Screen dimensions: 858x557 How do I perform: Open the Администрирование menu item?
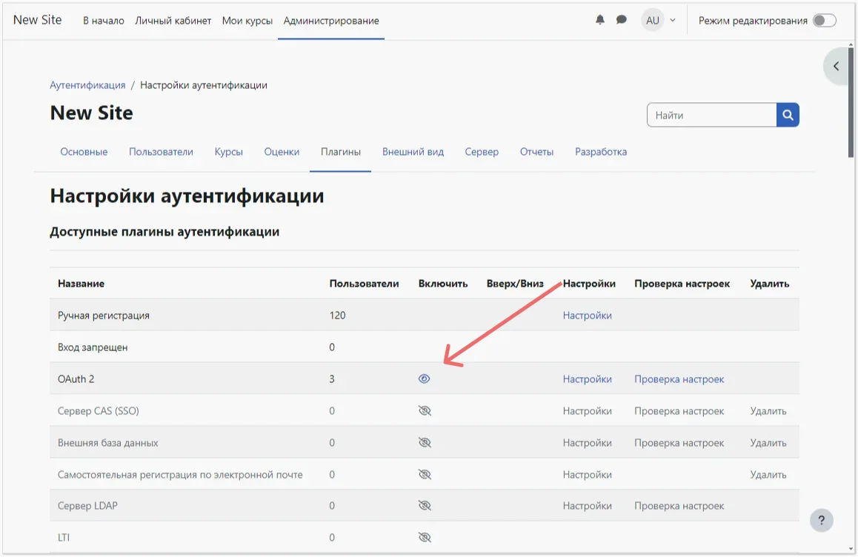click(x=330, y=20)
